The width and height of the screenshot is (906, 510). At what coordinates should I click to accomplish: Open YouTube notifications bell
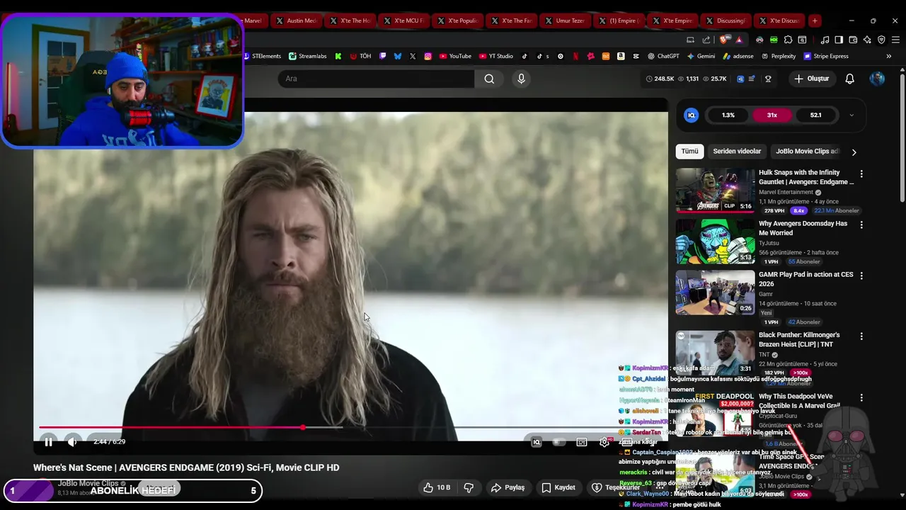pos(850,79)
